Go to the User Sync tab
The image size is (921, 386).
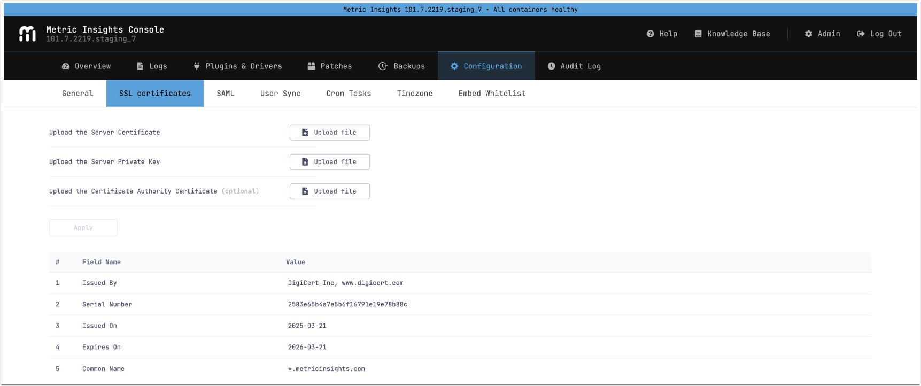pos(280,94)
